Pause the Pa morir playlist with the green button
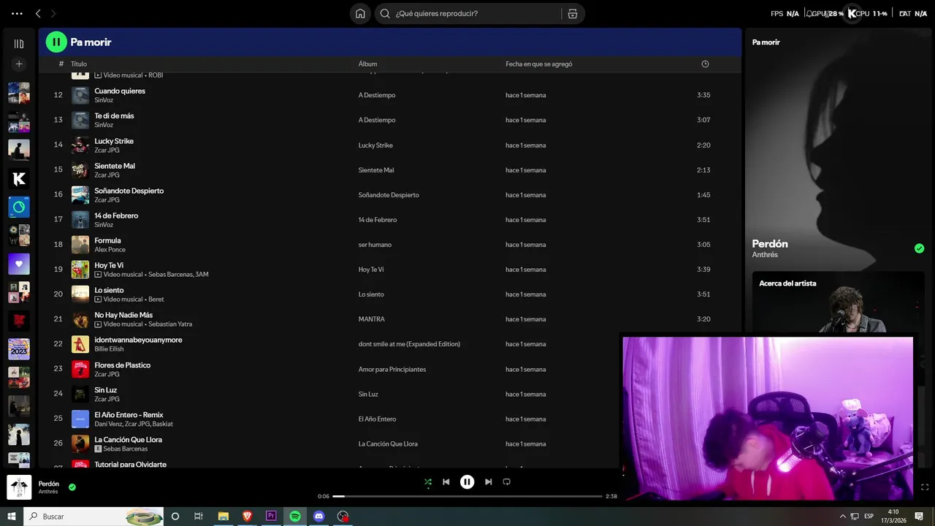This screenshot has width=935, height=526. tap(56, 42)
